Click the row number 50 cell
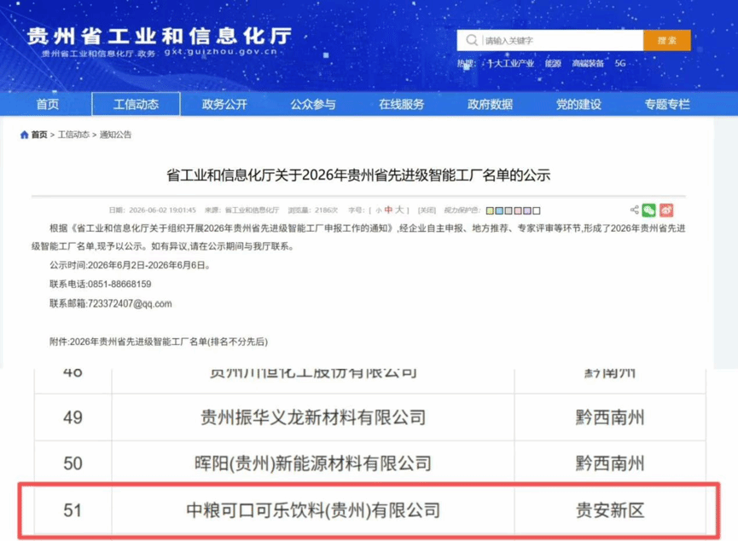738x541 pixels. click(73, 463)
